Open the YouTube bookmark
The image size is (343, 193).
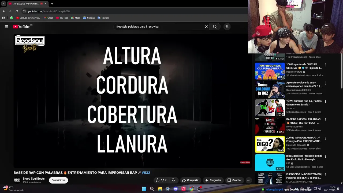pos(62,18)
